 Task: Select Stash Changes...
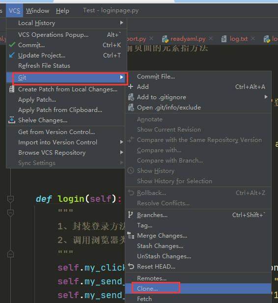coord(198,246)
